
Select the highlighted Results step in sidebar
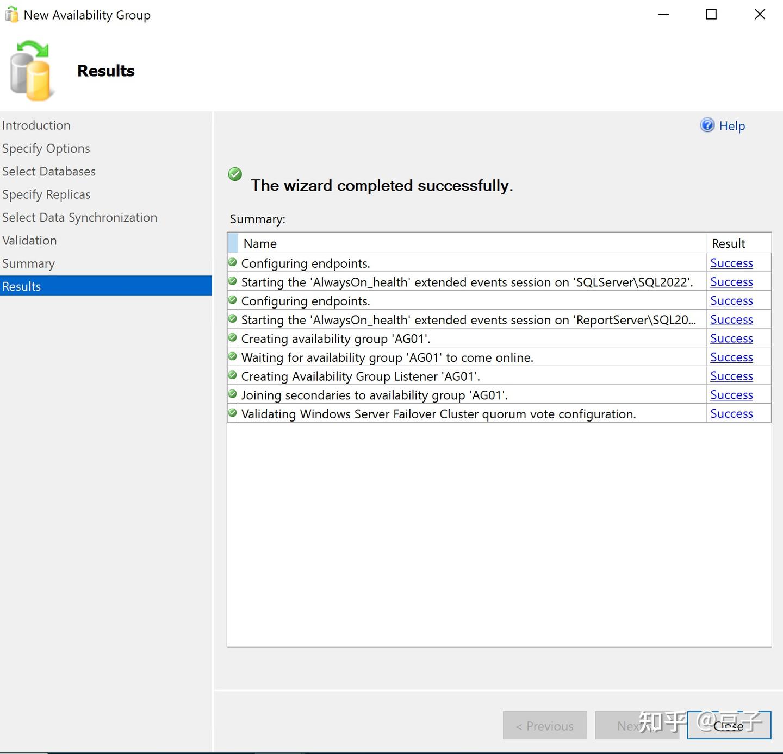coord(106,286)
